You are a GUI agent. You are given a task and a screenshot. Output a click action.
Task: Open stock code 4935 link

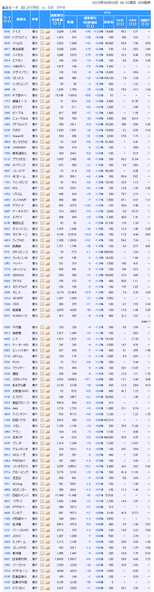coord(7,43)
